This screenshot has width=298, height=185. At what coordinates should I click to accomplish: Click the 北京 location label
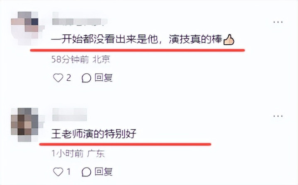(x=101, y=60)
